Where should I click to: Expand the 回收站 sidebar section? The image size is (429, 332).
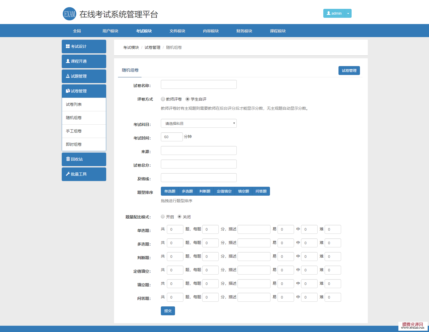click(84, 159)
